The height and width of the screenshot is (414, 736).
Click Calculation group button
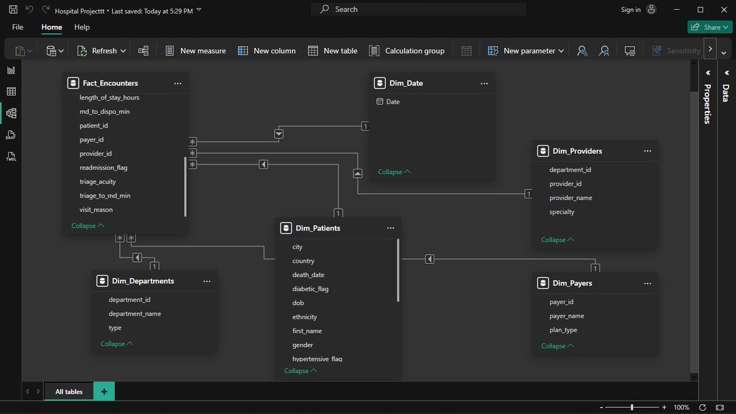(x=407, y=51)
